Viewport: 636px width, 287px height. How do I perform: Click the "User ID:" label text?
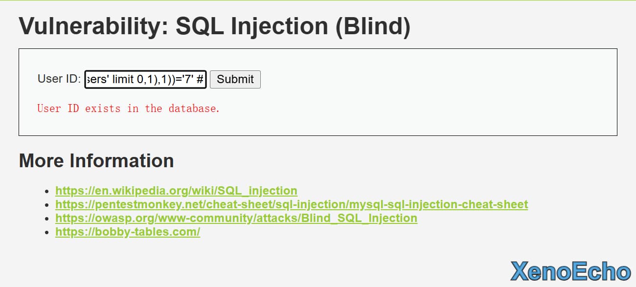pyautogui.click(x=59, y=79)
